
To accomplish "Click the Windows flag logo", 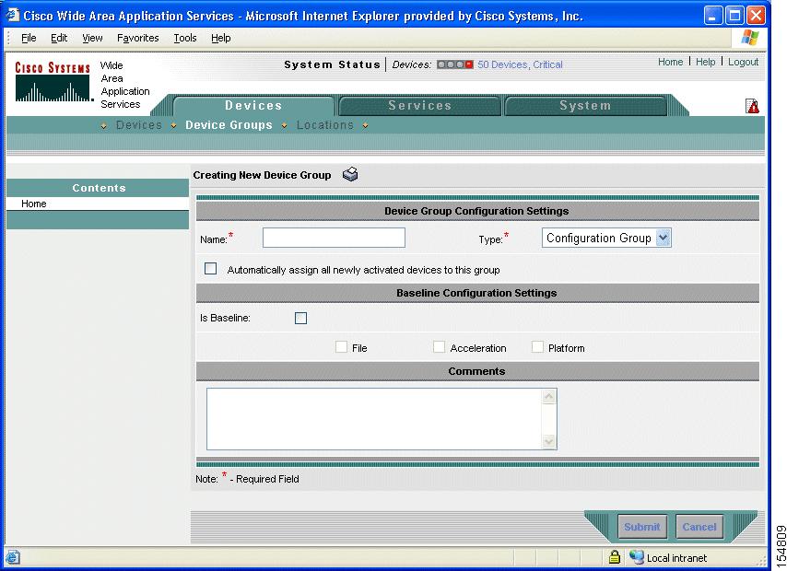I will point(750,38).
